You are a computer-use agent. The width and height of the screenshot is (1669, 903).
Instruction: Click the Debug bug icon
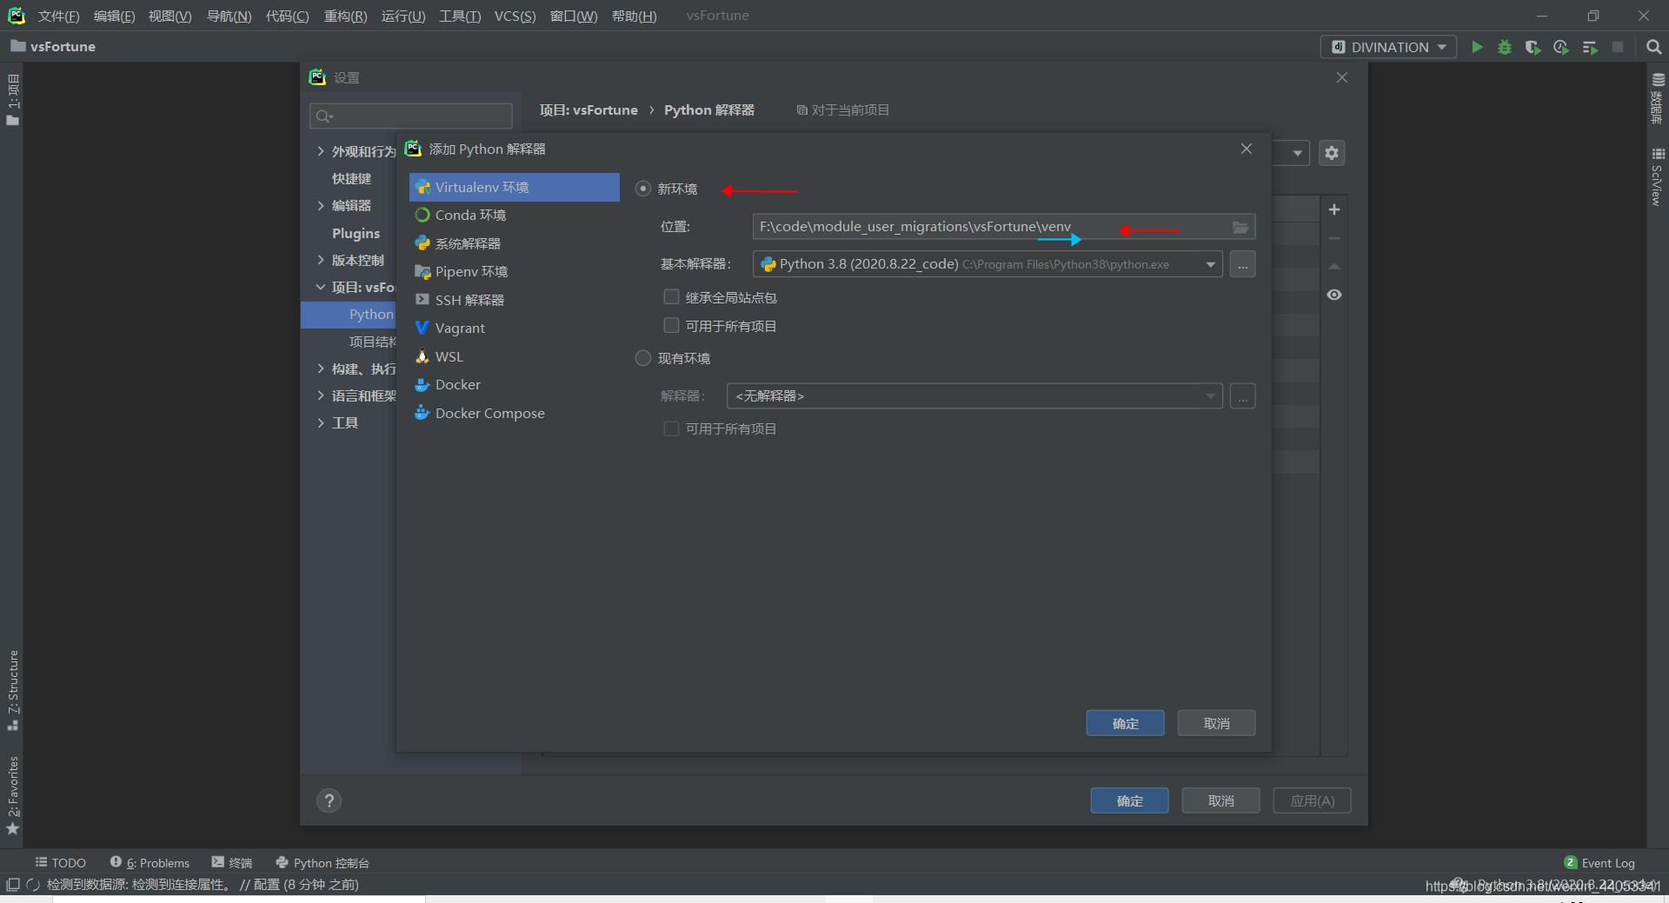tap(1505, 47)
